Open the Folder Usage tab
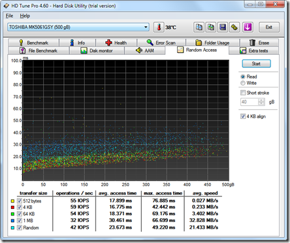 212,42
